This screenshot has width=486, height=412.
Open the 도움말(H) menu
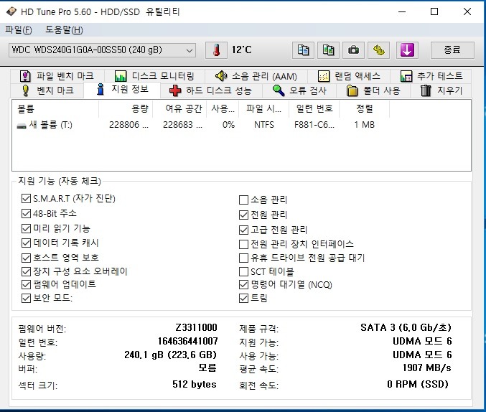click(x=64, y=29)
